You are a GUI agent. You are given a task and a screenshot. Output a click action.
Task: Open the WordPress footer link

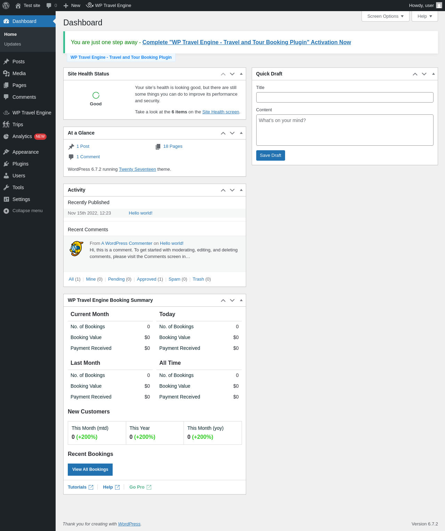(129, 524)
